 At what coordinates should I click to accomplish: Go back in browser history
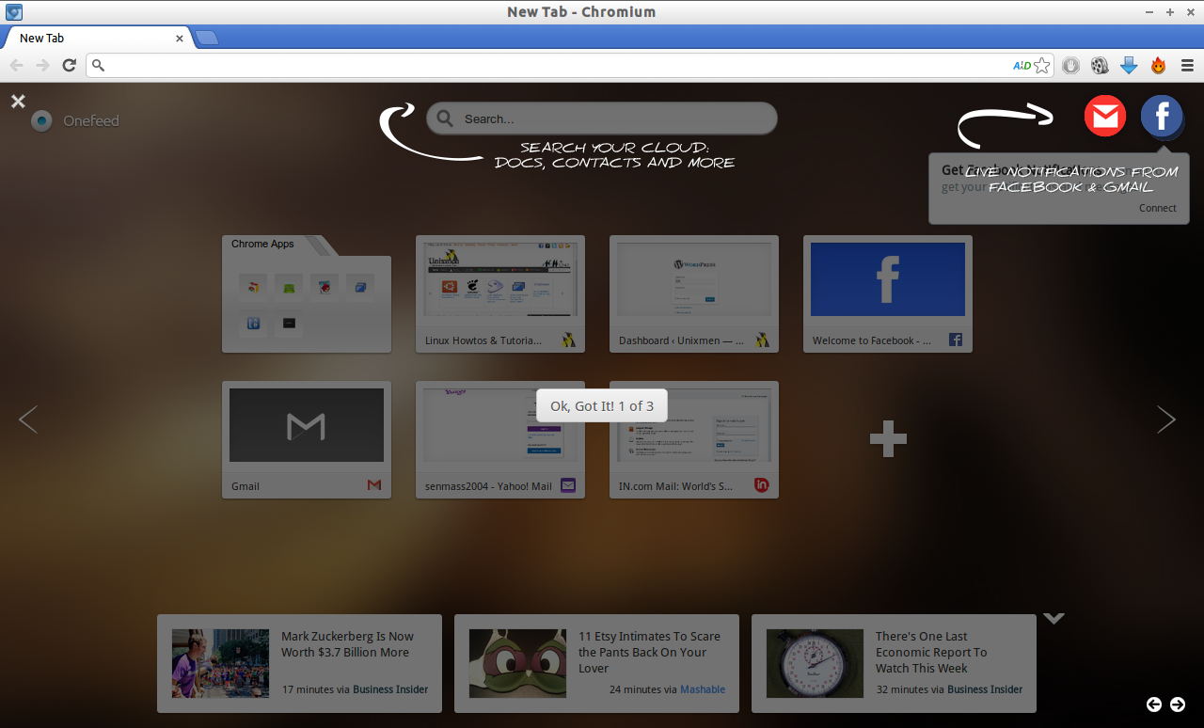coord(16,65)
